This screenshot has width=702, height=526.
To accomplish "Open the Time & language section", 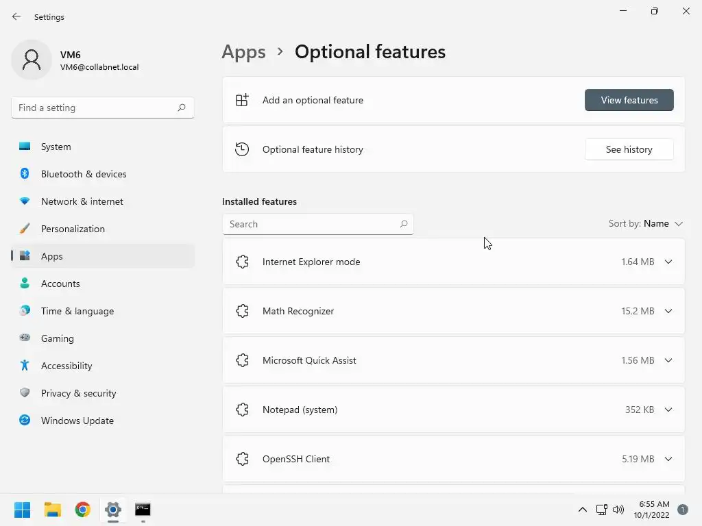I will coord(77,311).
